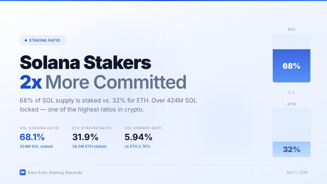Viewport: 327px width, 184px height.
Task: Click the 68.1% SOL staking ratio value
Action: click(32, 137)
